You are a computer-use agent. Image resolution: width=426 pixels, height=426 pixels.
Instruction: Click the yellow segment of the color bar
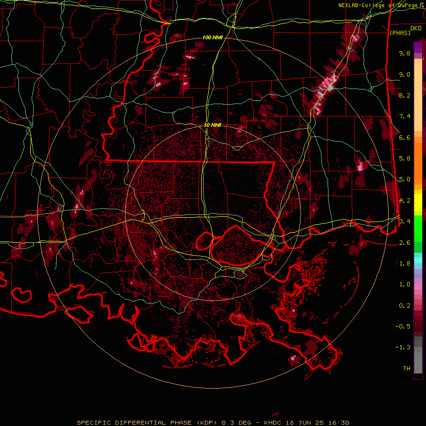coord(418,203)
